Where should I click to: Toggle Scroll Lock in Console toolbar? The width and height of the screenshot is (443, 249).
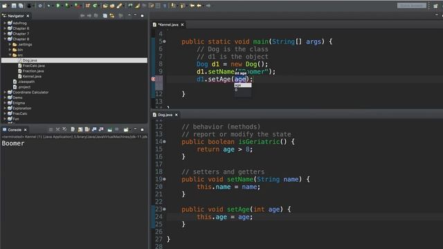(80, 129)
